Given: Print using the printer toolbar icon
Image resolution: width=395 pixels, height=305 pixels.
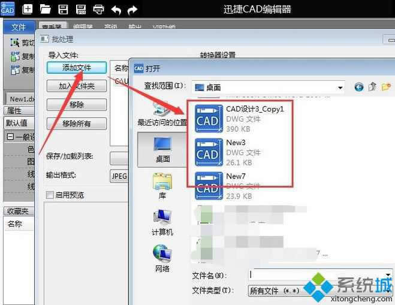Looking at the screenshot, I should (x=98, y=10).
